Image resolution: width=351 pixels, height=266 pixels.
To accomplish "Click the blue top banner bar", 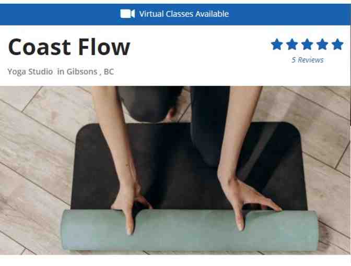I will (x=175, y=14).
